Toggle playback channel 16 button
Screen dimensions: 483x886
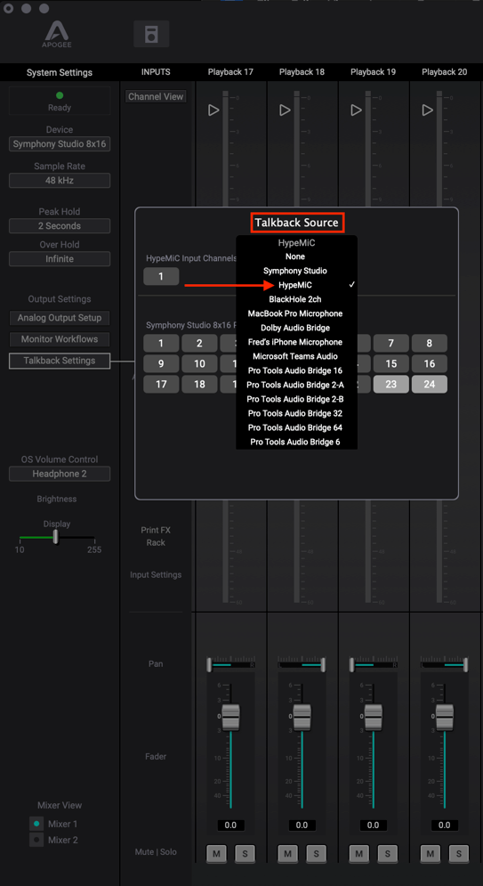coord(430,363)
